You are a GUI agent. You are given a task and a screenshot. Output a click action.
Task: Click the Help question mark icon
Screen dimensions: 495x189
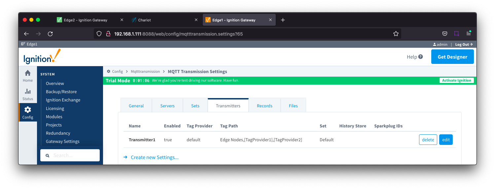point(420,57)
